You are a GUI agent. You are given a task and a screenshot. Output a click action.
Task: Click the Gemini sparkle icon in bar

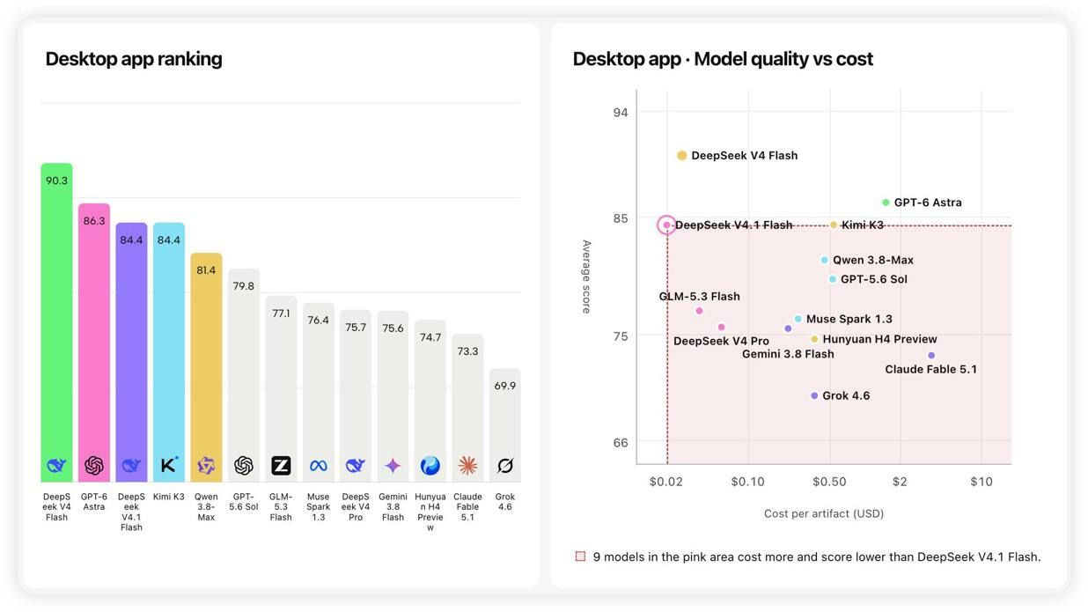[x=393, y=466]
